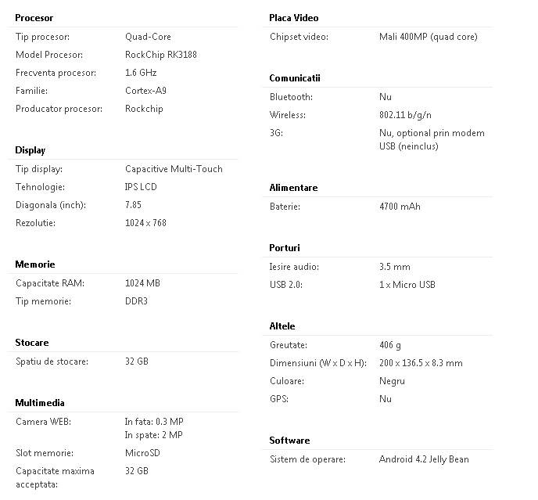The width and height of the screenshot is (538, 500).
Task: Click the Memorie section heading
Action: [35, 264]
